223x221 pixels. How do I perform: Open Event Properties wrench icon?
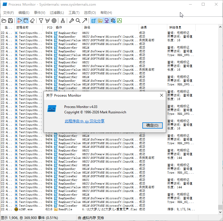72,21
